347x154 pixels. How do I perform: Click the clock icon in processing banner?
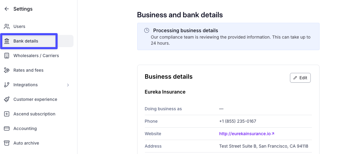(x=146, y=30)
